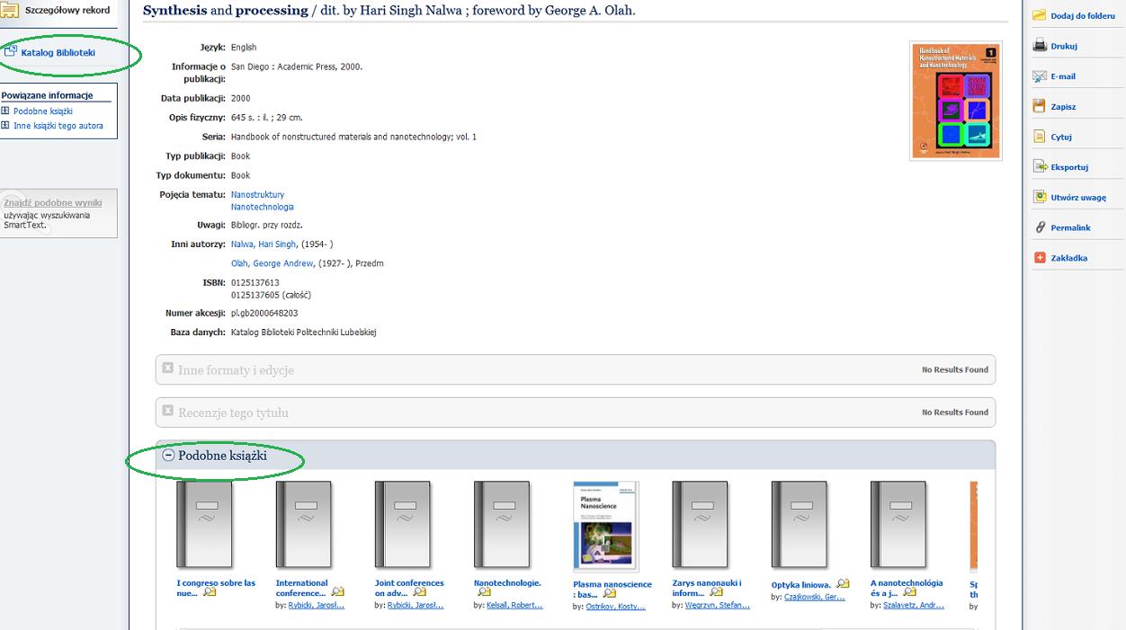Image resolution: width=1126 pixels, height=630 pixels.
Task: Click the Eksportuj export icon
Action: [1039, 167]
